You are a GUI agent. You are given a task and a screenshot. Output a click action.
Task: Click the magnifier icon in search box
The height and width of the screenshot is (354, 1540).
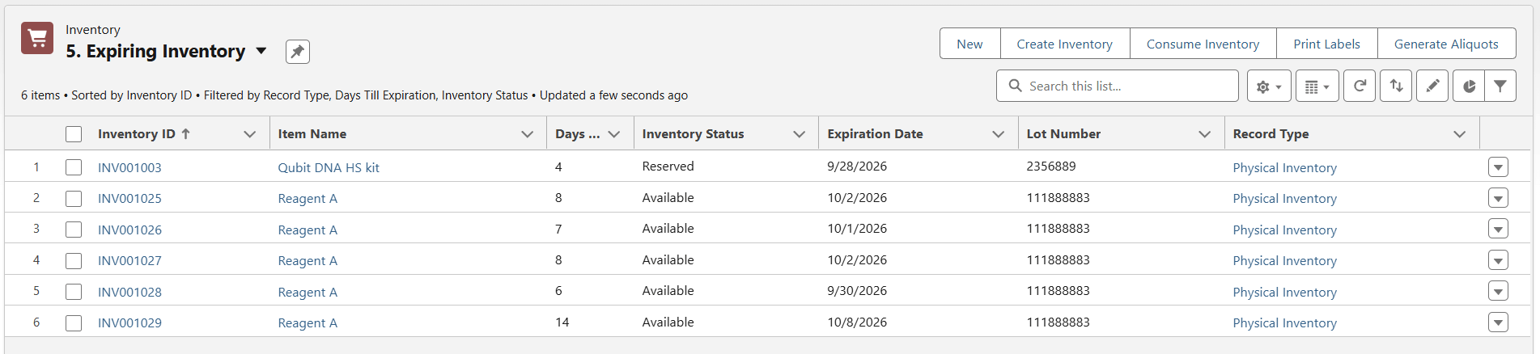[1015, 86]
